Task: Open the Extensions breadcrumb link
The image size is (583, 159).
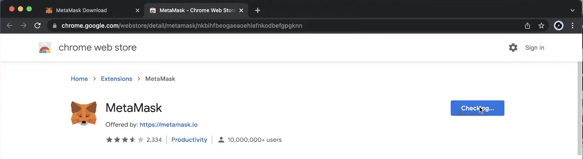Action: (x=116, y=79)
